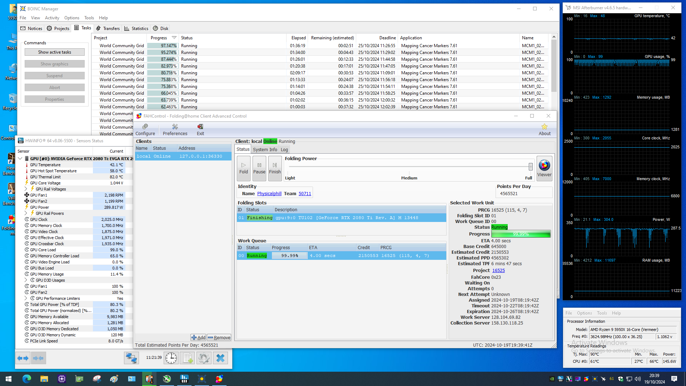Select the local client row in Clients list

click(183, 156)
